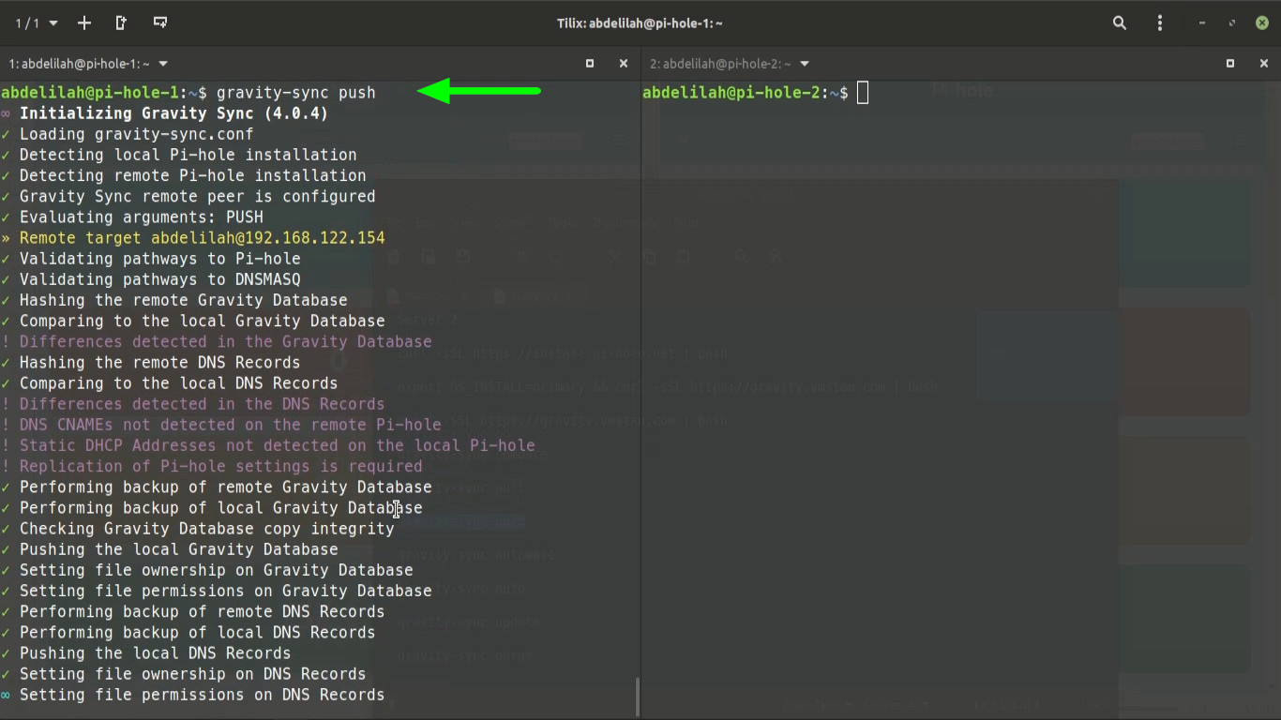The width and height of the screenshot is (1281, 720).
Task: Maximize the pi-hole-2 terminal pane
Action: coord(1230,64)
